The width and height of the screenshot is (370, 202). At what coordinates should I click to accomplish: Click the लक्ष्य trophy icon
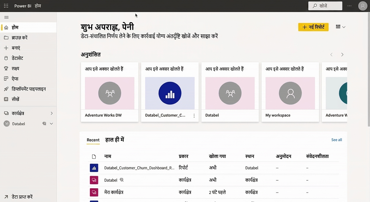click(6, 68)
